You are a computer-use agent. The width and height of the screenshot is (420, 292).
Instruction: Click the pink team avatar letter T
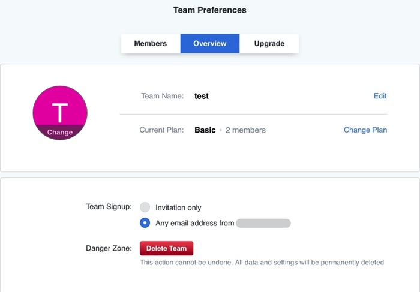(60, 111)
